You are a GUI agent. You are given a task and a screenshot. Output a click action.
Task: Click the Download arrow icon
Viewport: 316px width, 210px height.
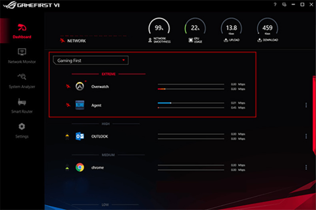tap(259, 40)
